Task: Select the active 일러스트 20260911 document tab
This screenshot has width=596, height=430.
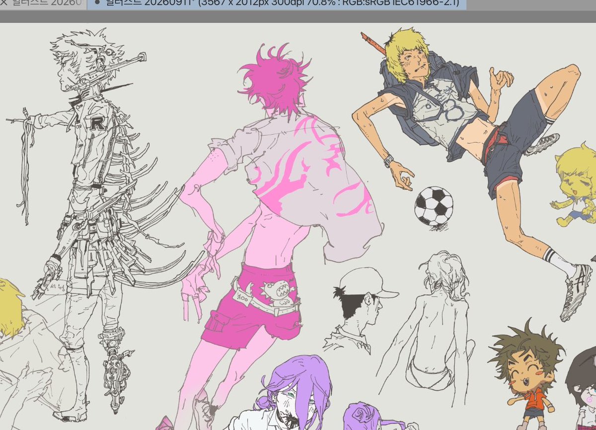Action: click(x=276, y=4)
